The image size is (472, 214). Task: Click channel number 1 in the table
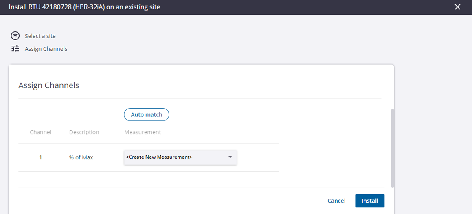40,157
